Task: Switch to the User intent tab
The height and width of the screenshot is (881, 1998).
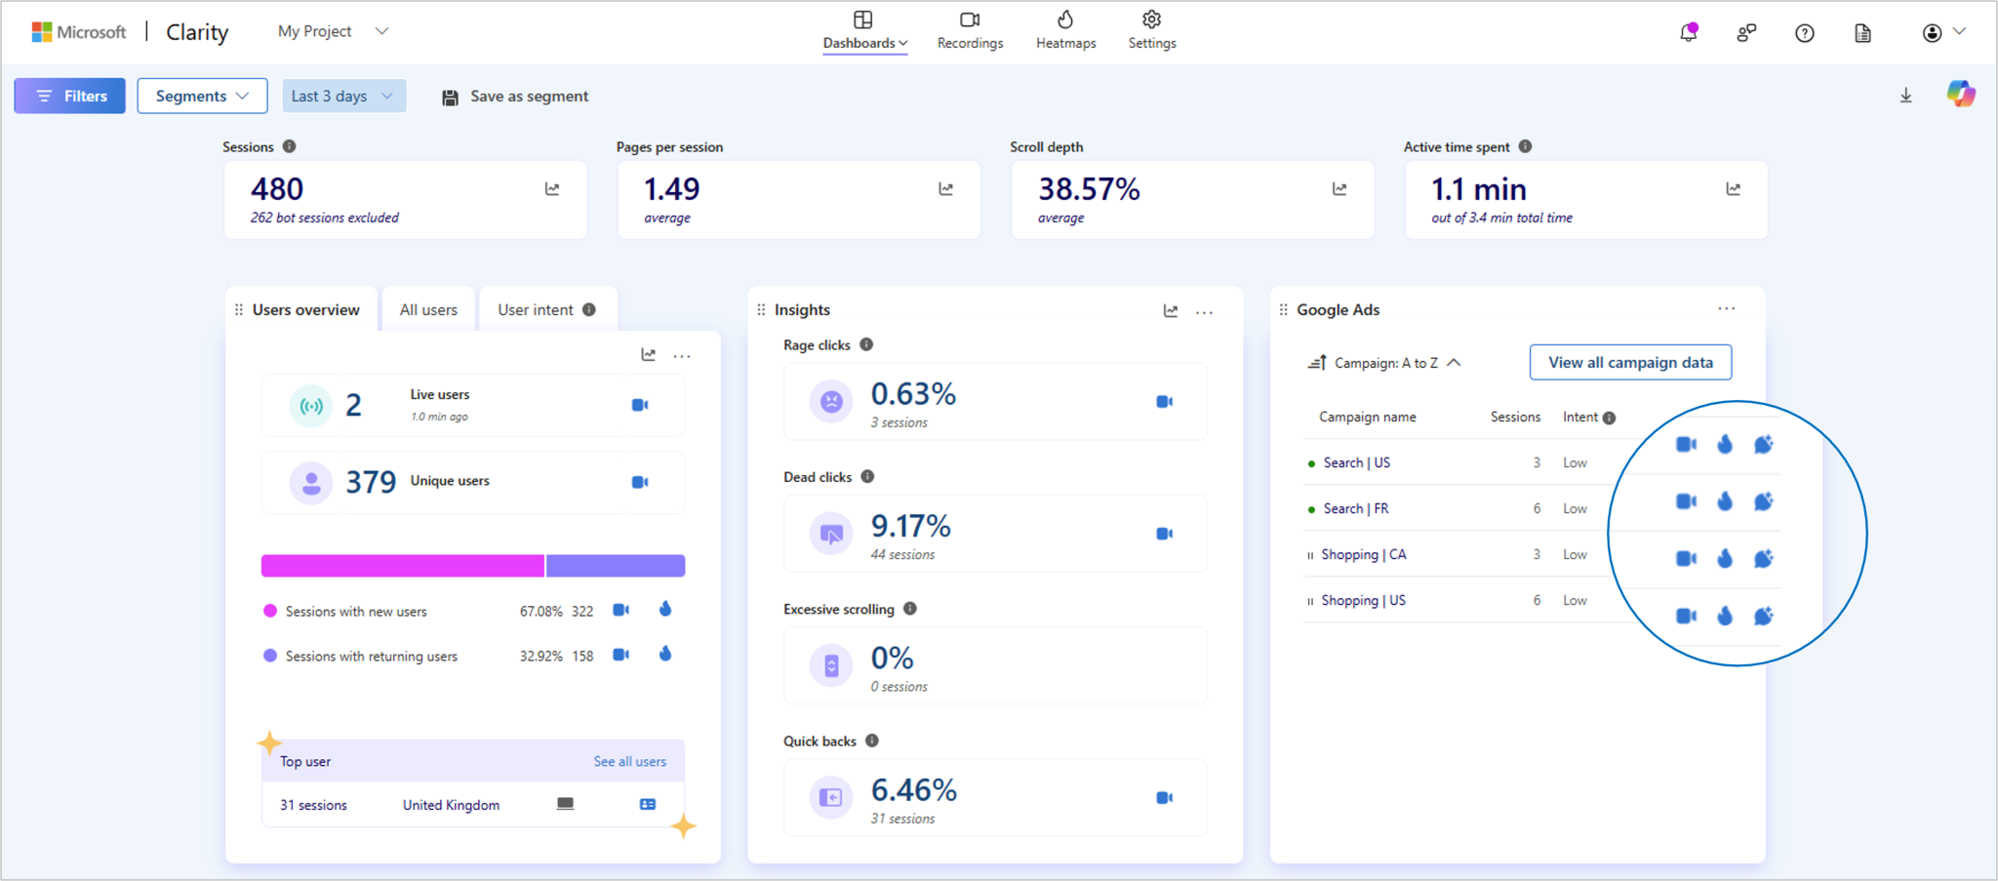Action: coord(546,309)
